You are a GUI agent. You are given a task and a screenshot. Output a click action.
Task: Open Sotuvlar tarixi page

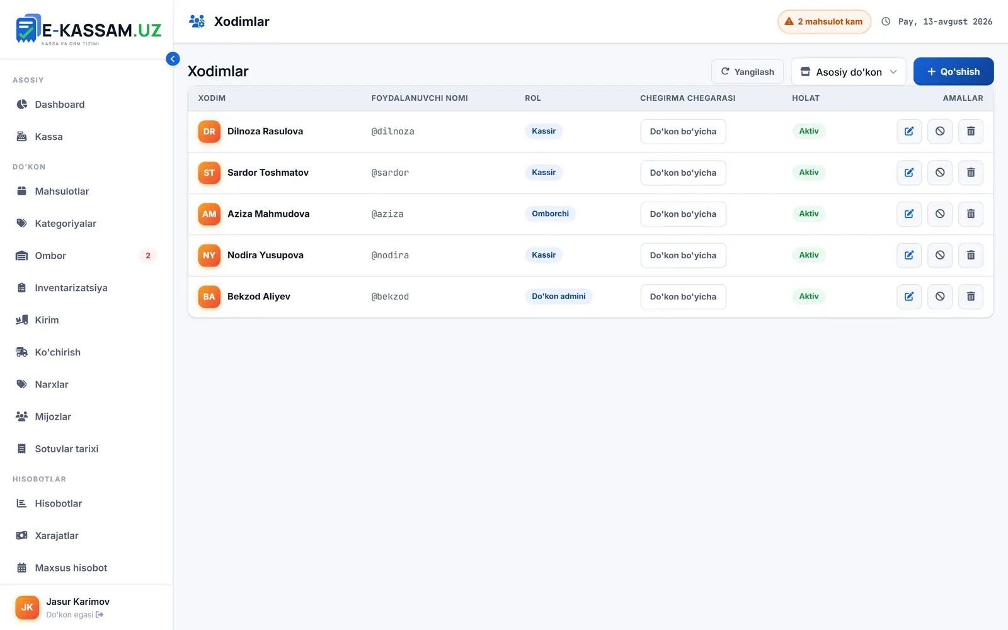point(86,449)
